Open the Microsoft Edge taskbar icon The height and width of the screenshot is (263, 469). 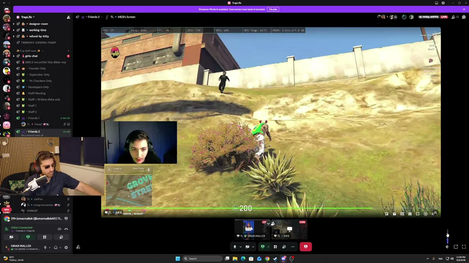pos(243,259)
